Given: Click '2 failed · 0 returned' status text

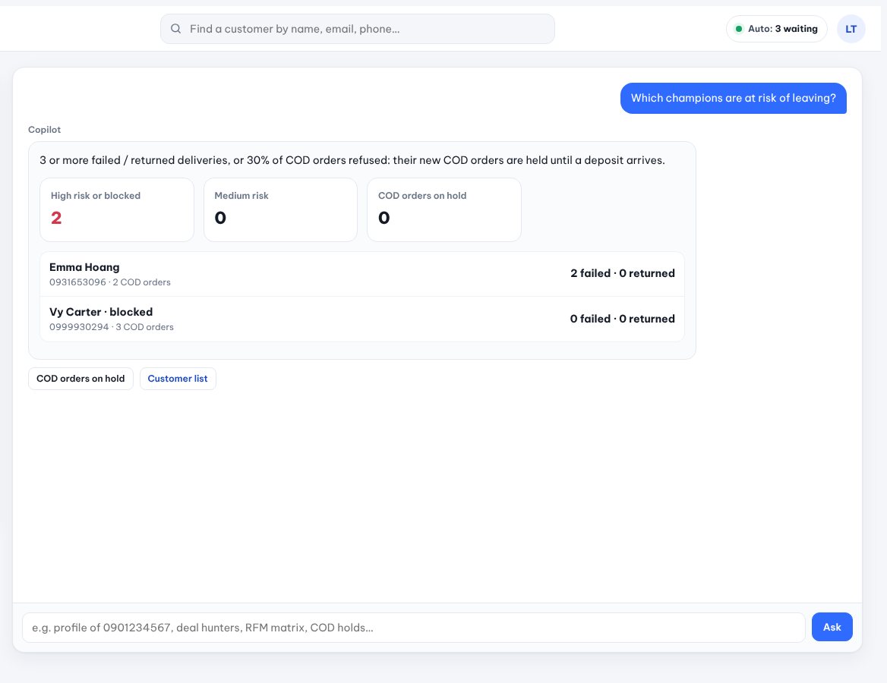Looking at the screenshot, I should point(622,274).
